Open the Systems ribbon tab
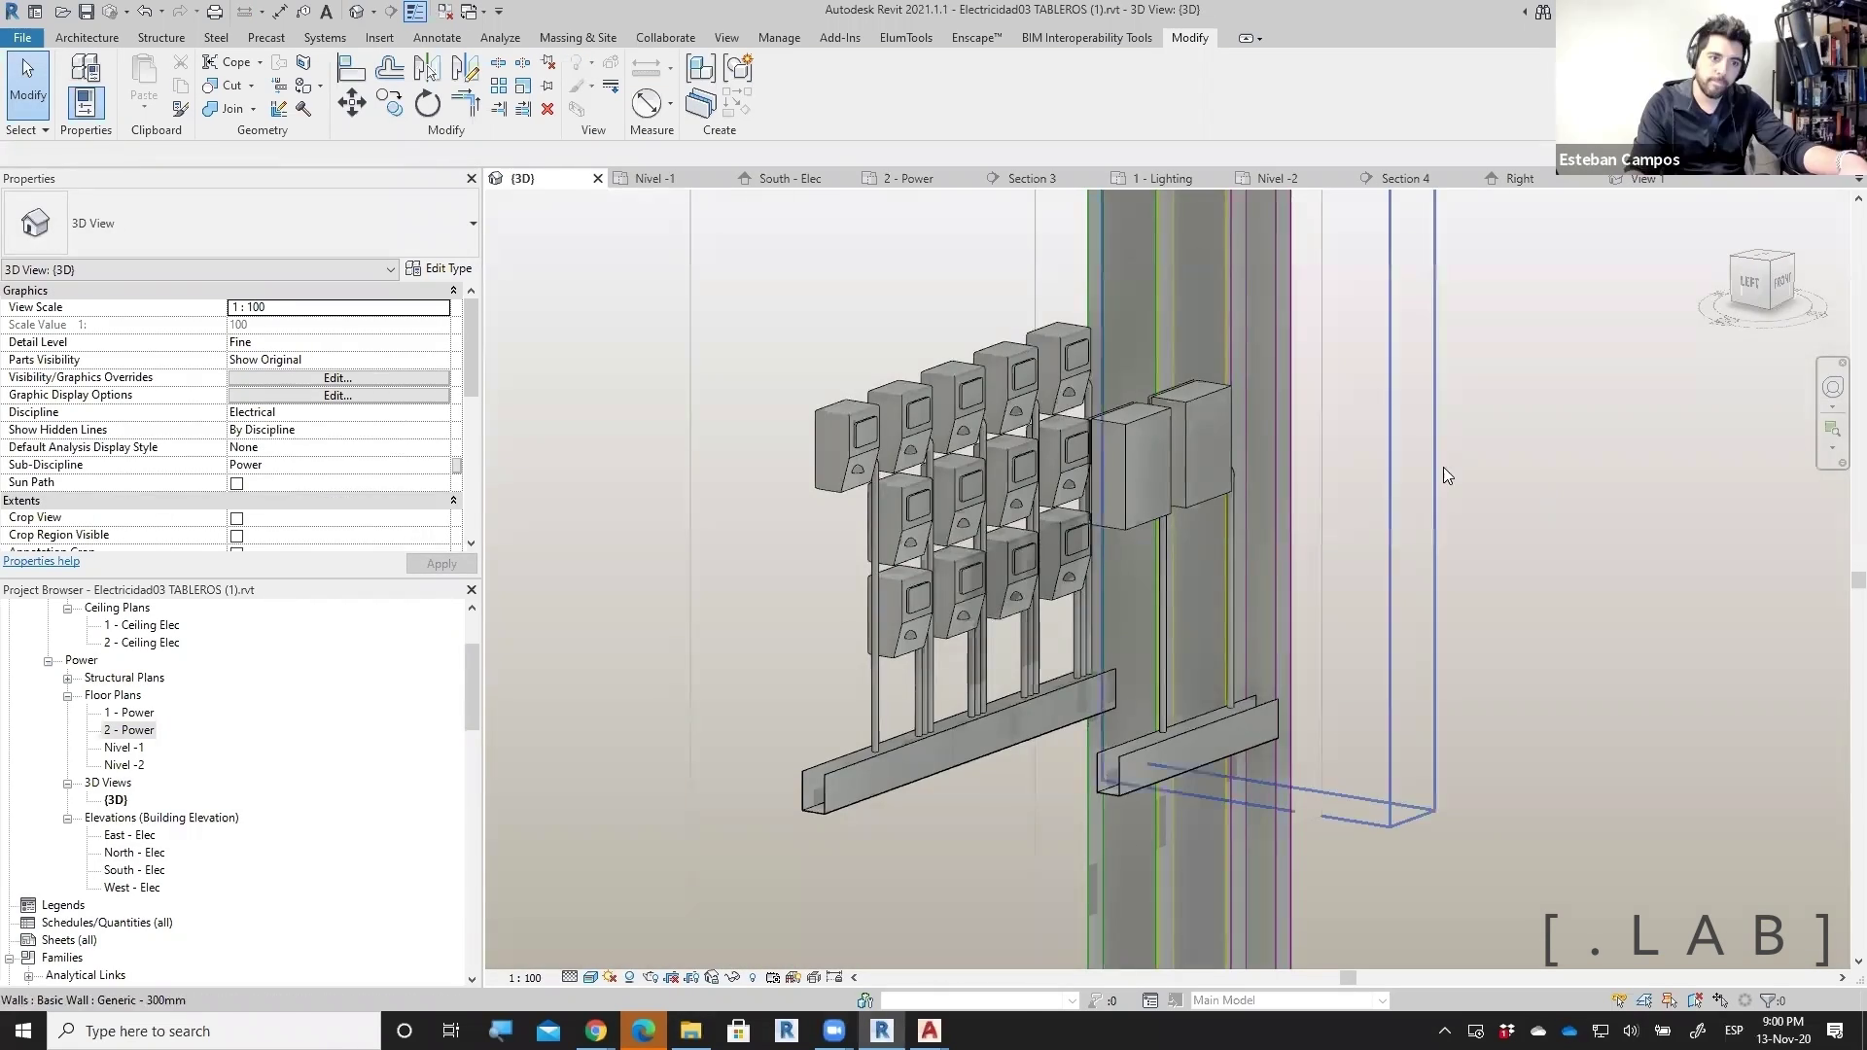 click(324, 38)
